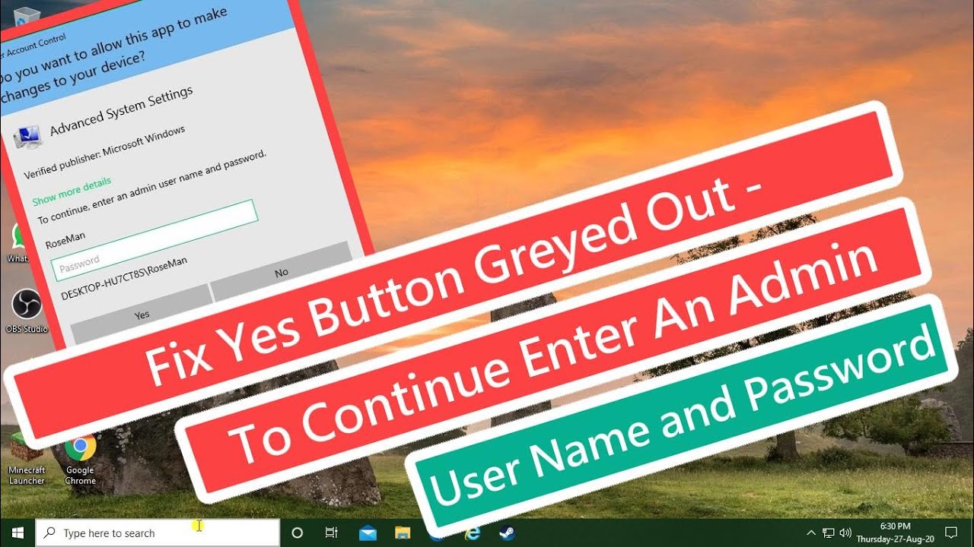This screenshot has width=974, height=547.
Task: Click the Cortana circle icon on taskbar
Action: pyautogui.click(x=298, y=533)
